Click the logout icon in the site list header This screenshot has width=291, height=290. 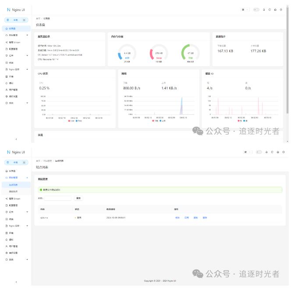[284, 152]
